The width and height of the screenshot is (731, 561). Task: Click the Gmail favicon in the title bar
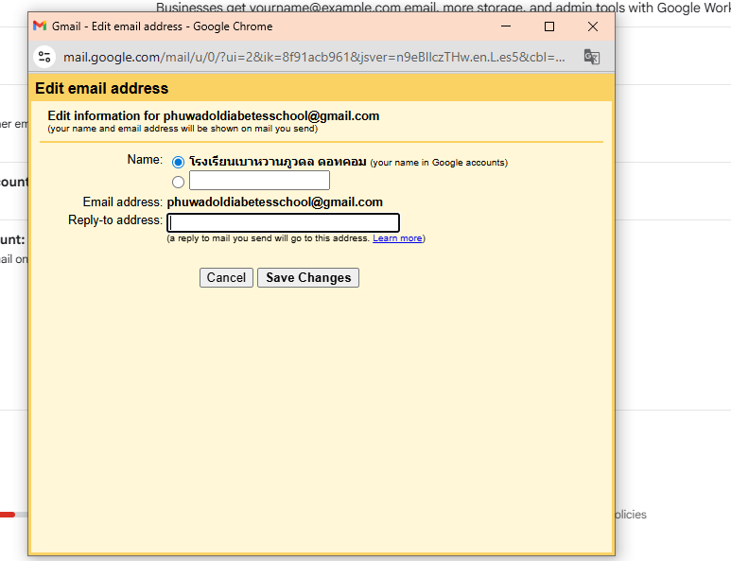pos(40,26)
